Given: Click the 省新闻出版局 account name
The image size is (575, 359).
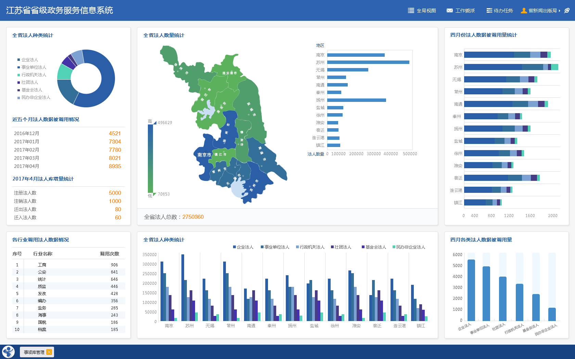Looking at the screenshot, I should pos(542,11).
